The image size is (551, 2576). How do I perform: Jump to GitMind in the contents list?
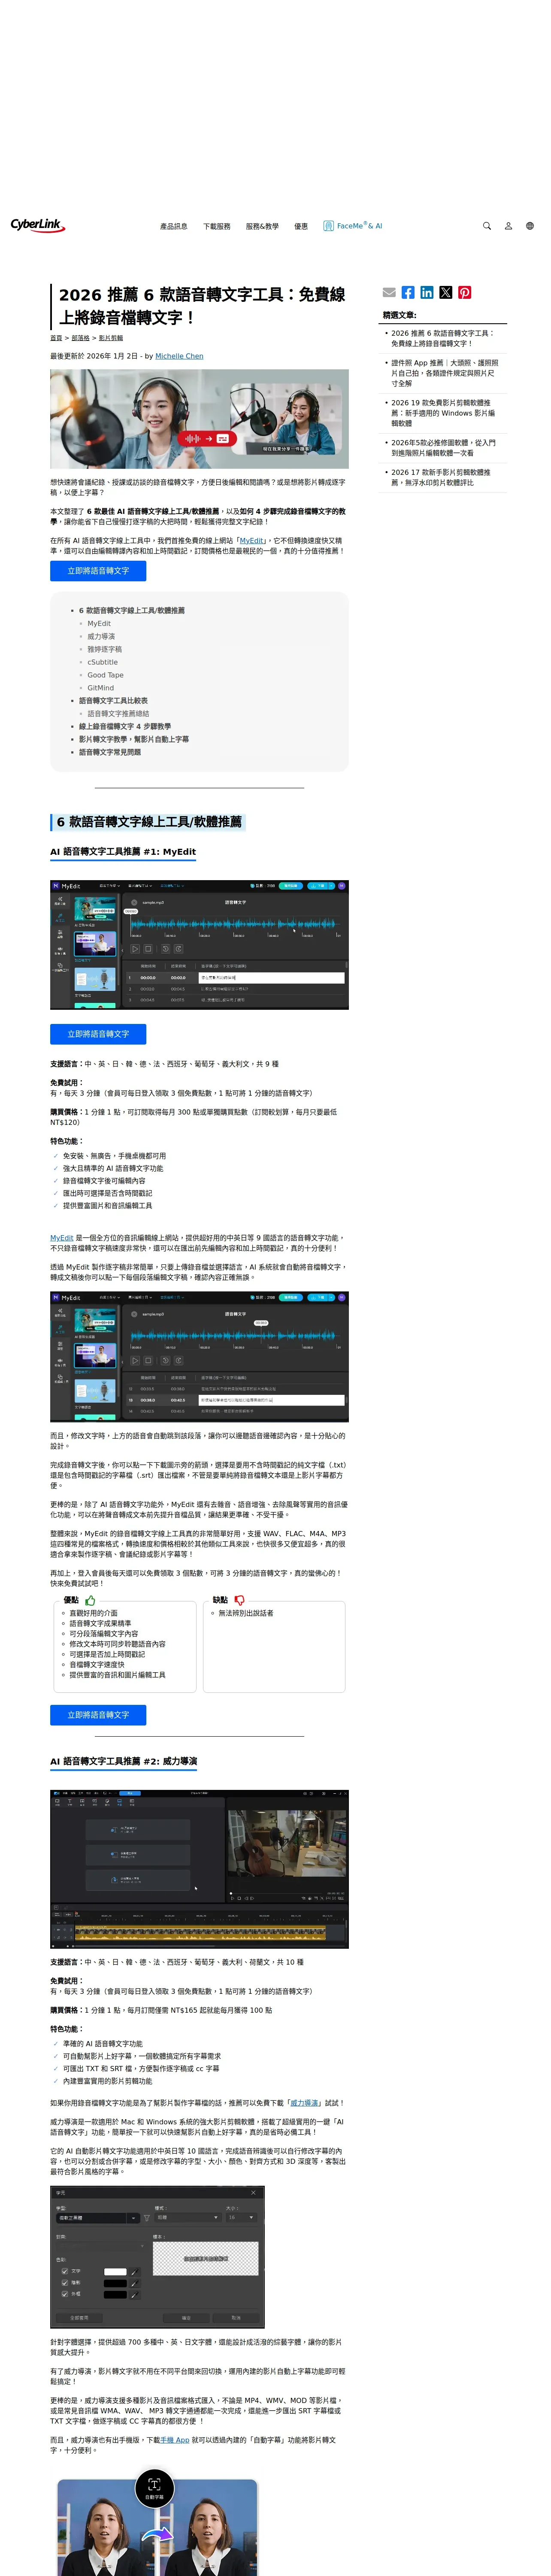[x=101, y=688]
